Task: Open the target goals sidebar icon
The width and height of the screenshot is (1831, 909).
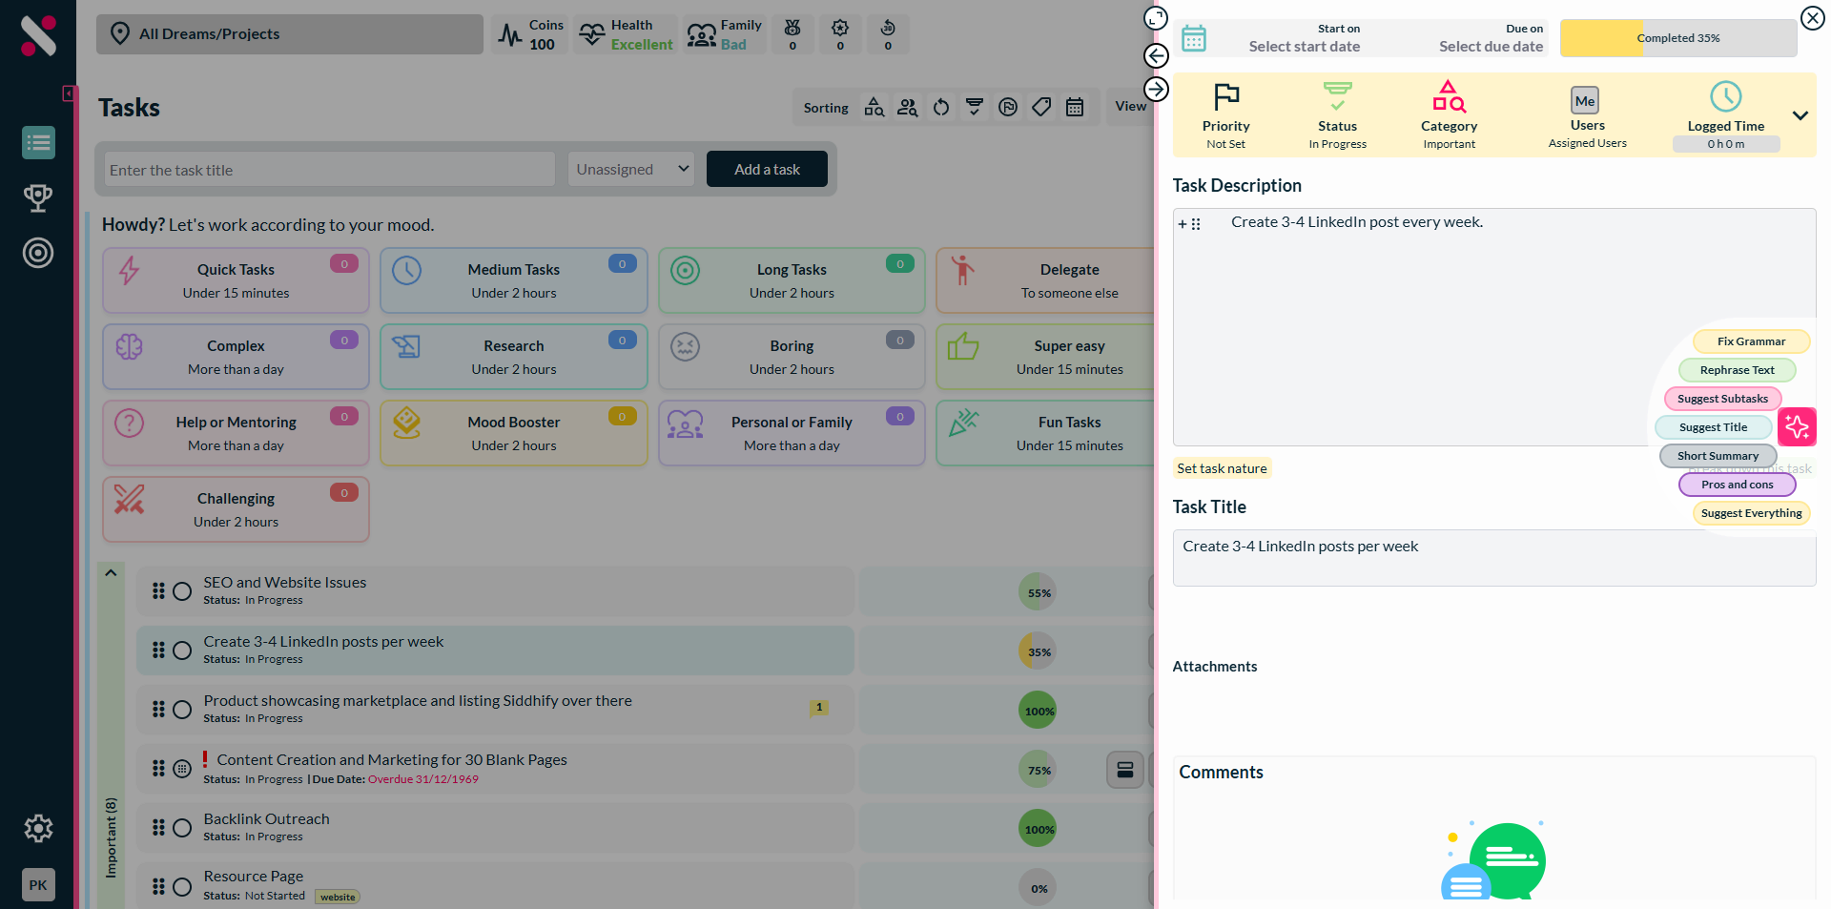Action: point(38,253)
